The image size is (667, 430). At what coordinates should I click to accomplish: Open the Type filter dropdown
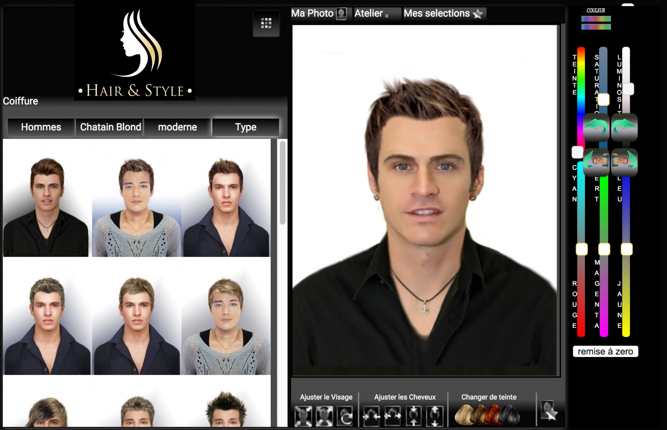tap(245, 127)
